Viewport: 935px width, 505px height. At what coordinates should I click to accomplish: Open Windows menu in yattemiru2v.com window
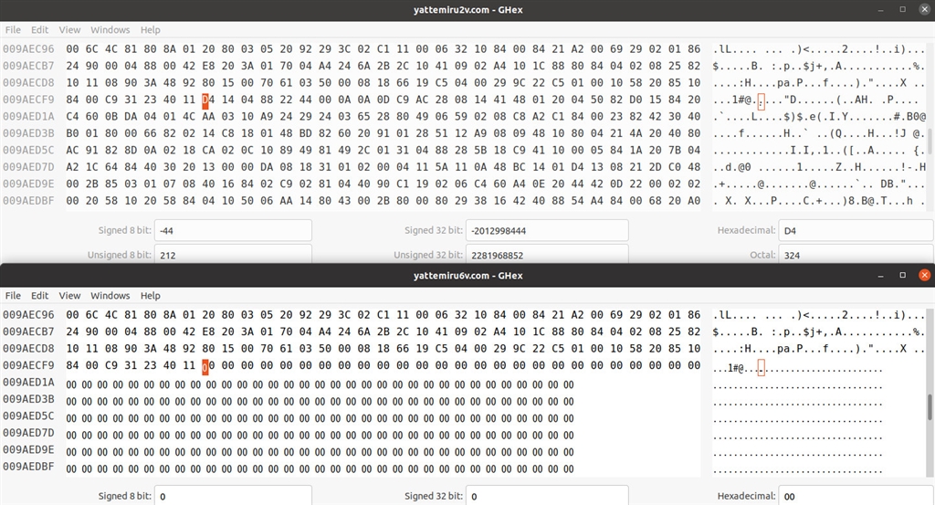point(110,30)
